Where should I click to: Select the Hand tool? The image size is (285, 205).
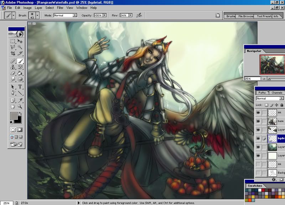(x=13, y=106)
